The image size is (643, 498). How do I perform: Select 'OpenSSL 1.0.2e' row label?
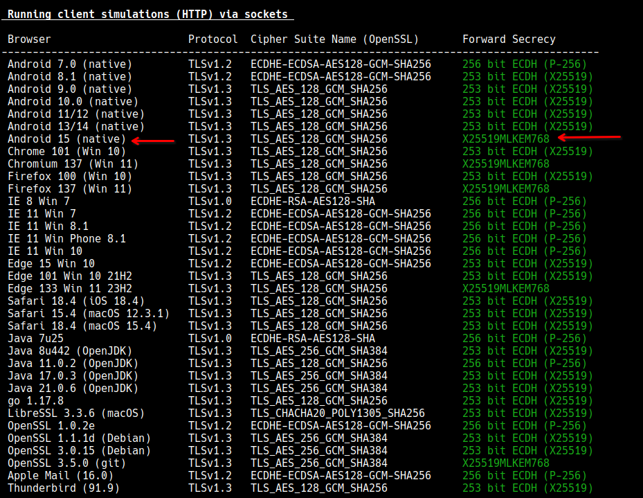51,426
